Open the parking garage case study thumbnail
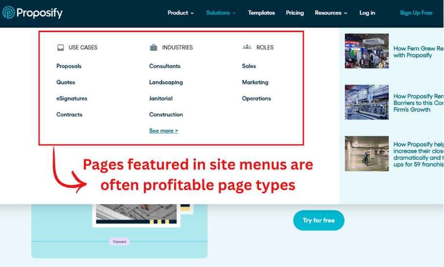The height and width of the screenshot is (267, 444). [x=367, y=154]
